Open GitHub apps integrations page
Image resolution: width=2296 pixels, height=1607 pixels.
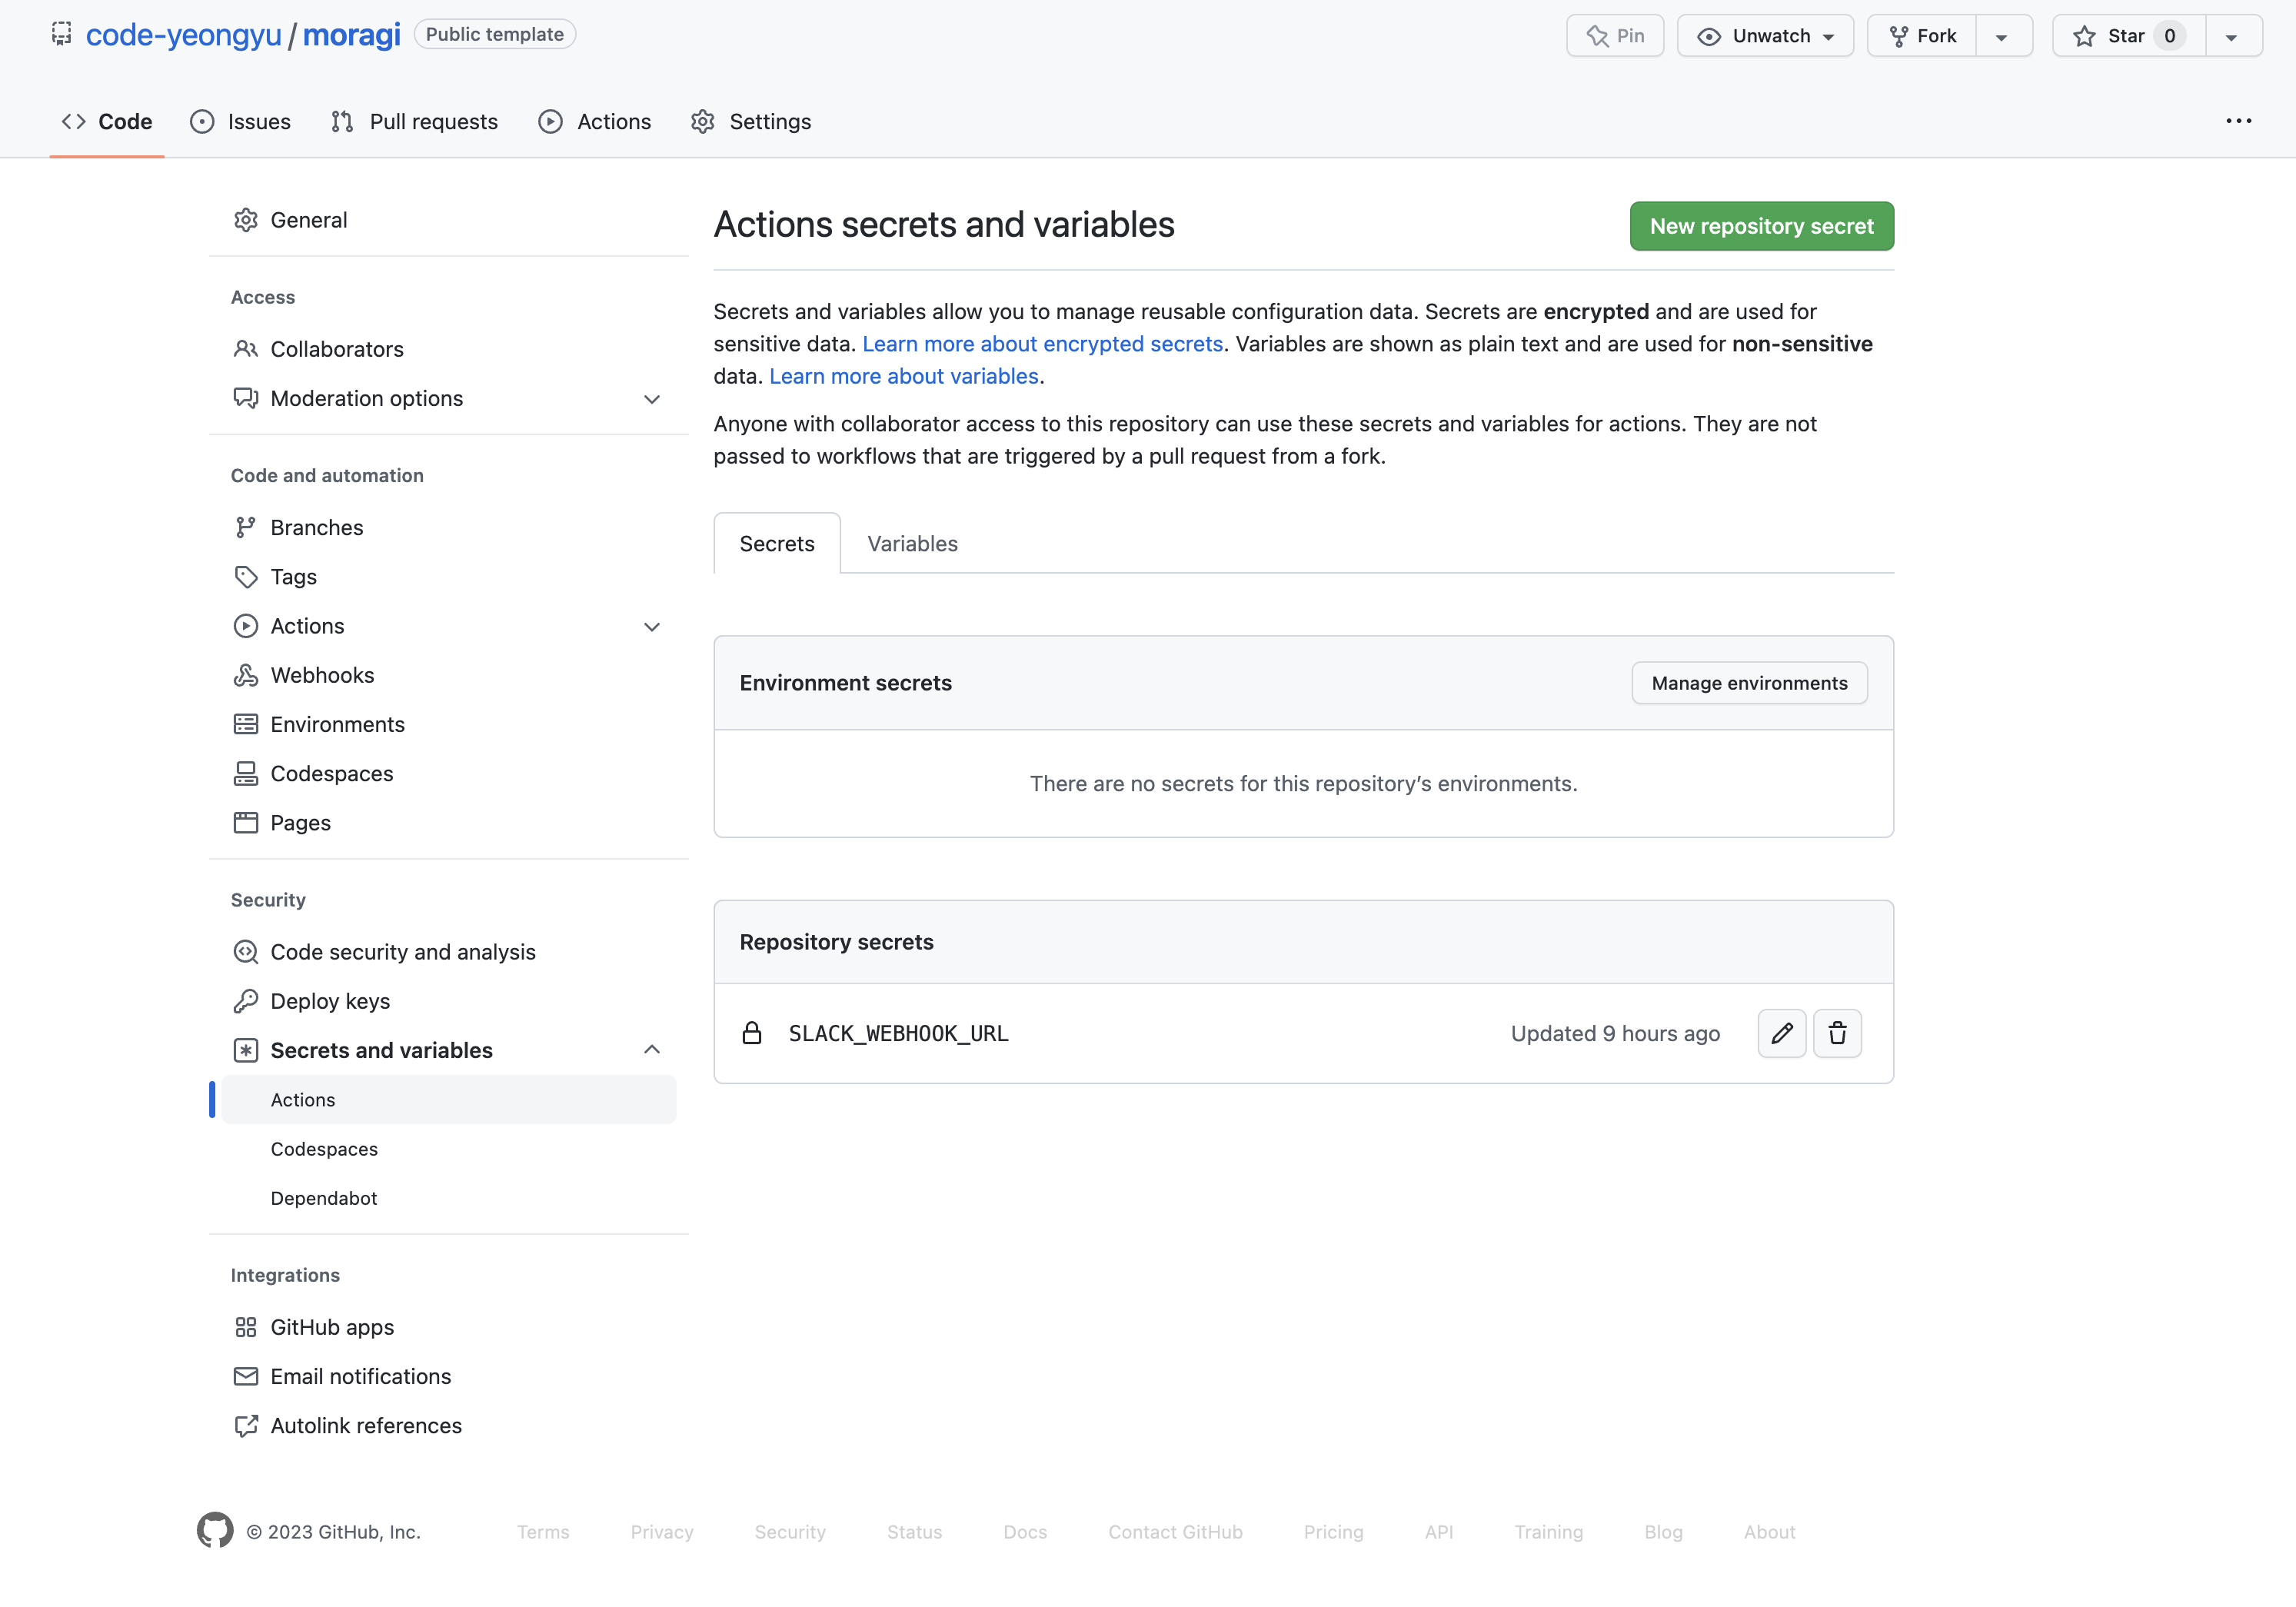pyautogui.click(x=332, y=1327)
